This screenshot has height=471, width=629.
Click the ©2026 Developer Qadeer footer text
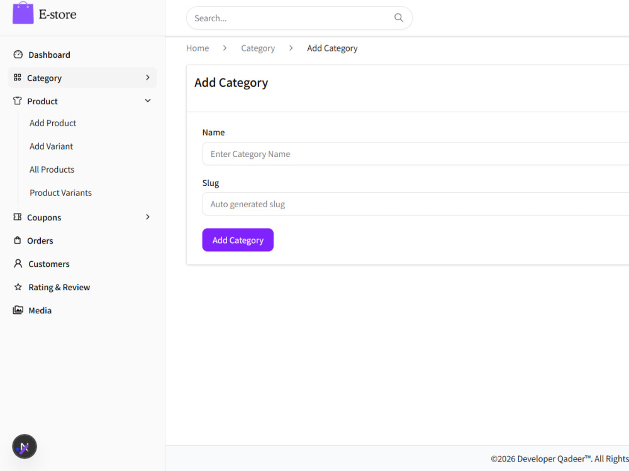tap(560, 458)
